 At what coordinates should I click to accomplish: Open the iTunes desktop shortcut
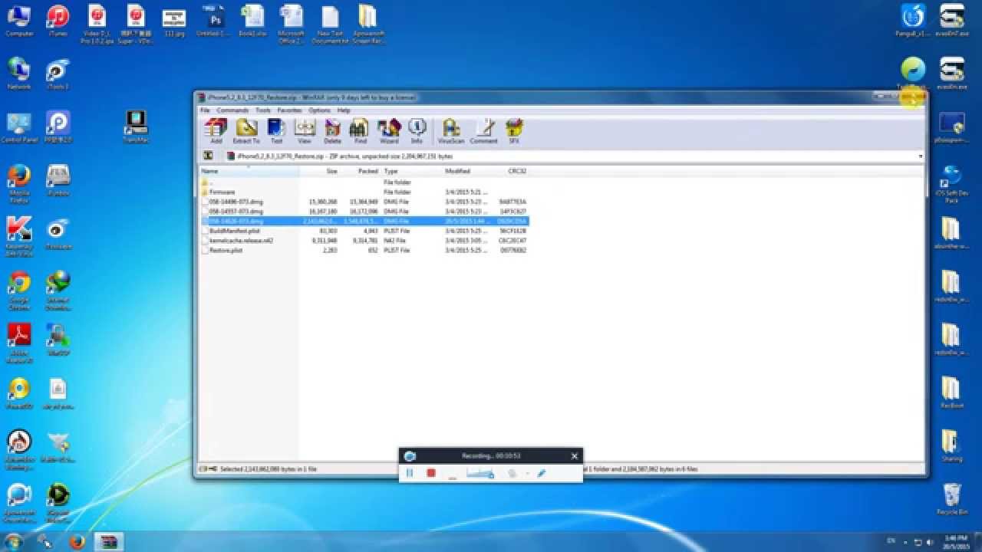(x=58, y=21)
